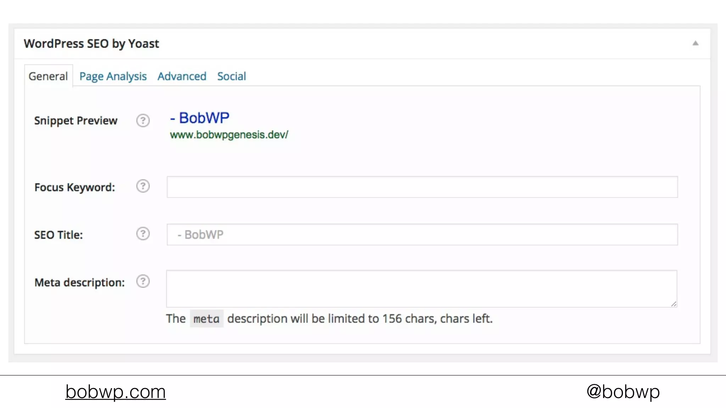Click the snippet URL www.bobwpgenesis.dev/
This screenshot has width=726, height=408.
pos(229,135)
